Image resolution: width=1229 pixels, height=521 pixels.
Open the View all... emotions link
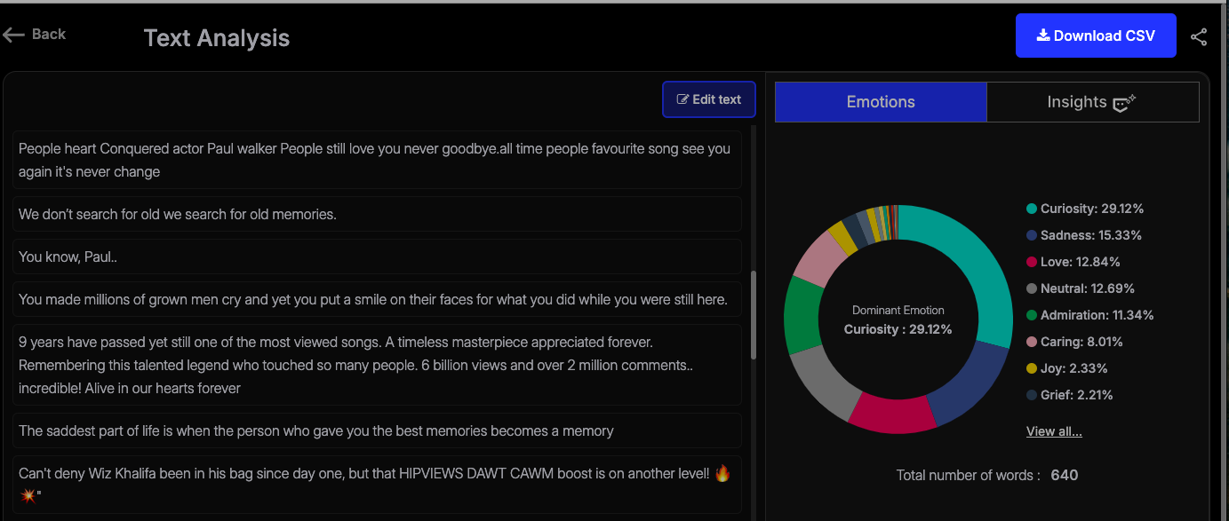click(x=1054, y=431)
